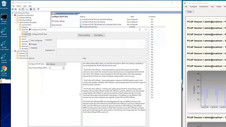Click the Show/Hide Action Pane toolbar icon
The width and height of the screenshot is (226, 127).
34,9
